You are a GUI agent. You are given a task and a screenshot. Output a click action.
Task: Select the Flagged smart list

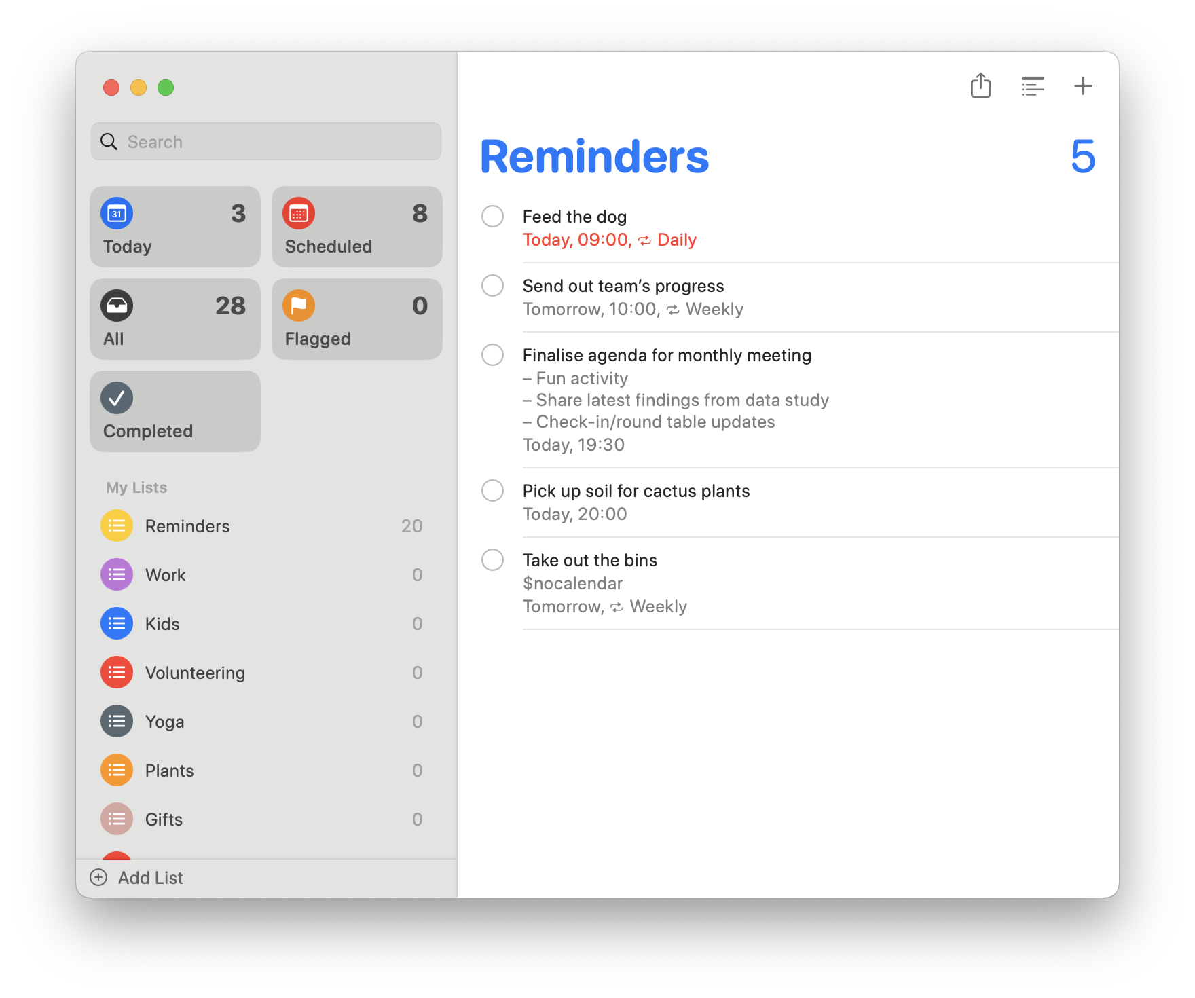[356, 319]
